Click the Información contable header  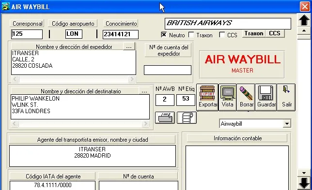tap(237, 138)
